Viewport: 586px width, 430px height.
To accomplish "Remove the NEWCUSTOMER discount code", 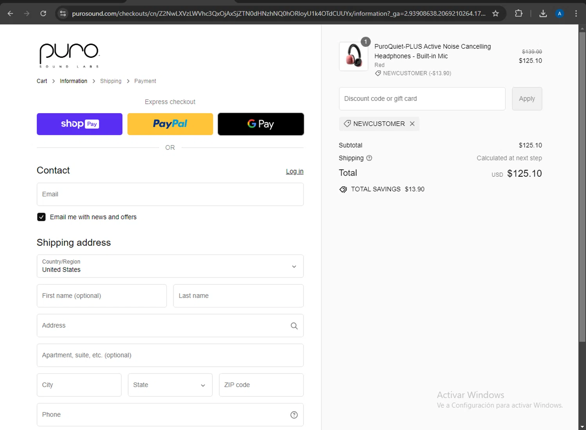I will click(x=412, y=124).
